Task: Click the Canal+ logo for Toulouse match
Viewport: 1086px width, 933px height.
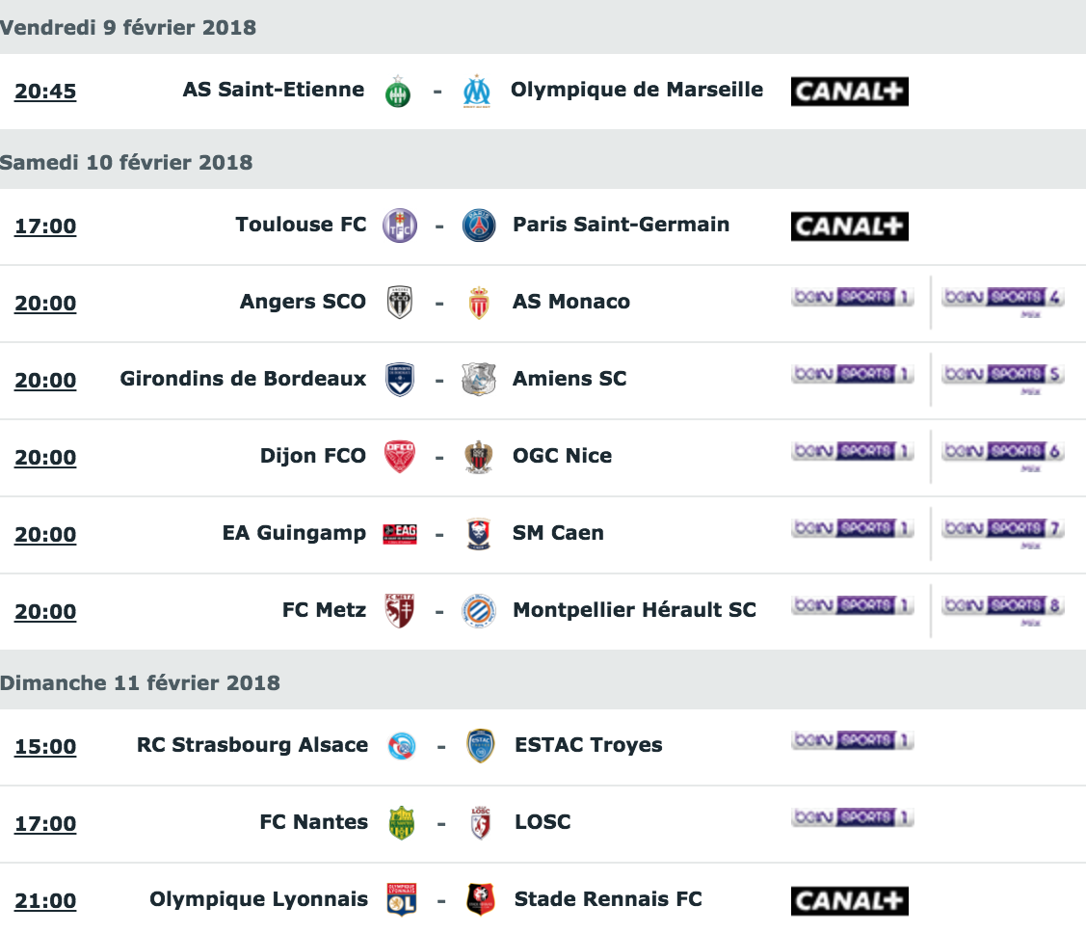Action: coord(849,227)
